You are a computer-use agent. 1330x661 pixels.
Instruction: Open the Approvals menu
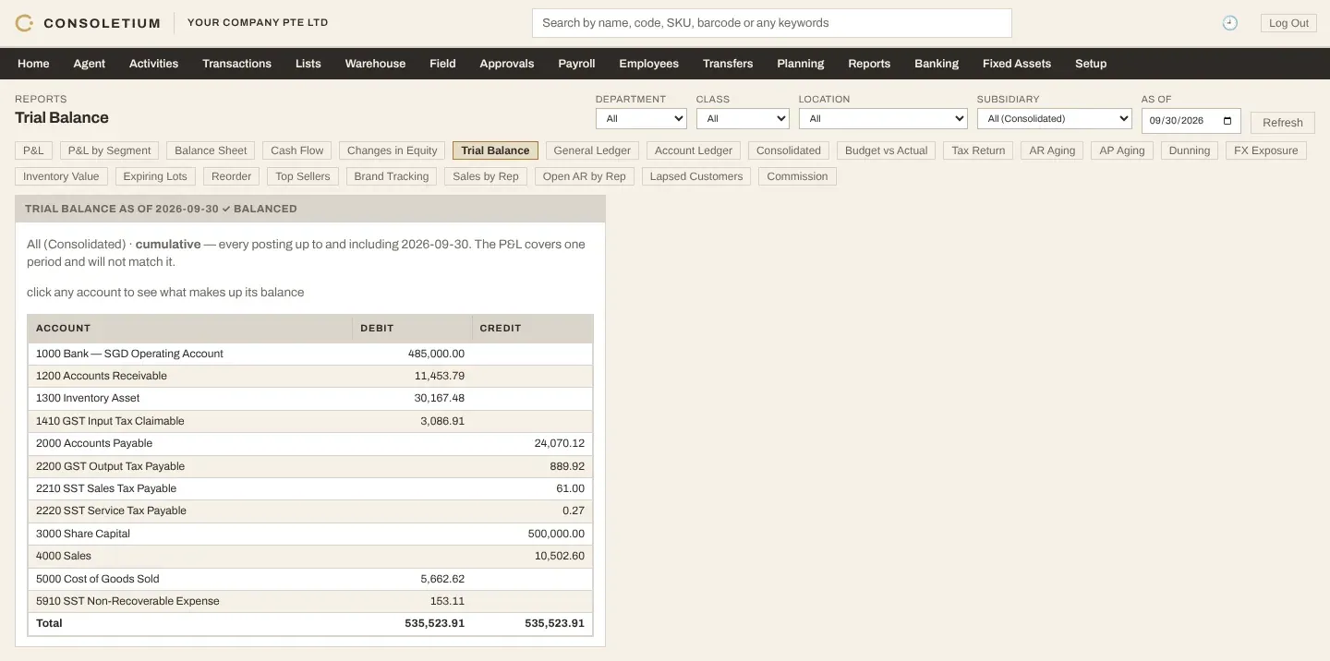pos(507,64)
